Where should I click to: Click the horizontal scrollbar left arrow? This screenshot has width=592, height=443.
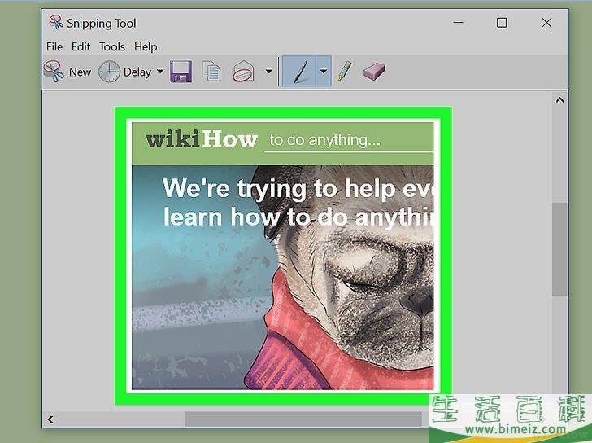pos(50,419)
